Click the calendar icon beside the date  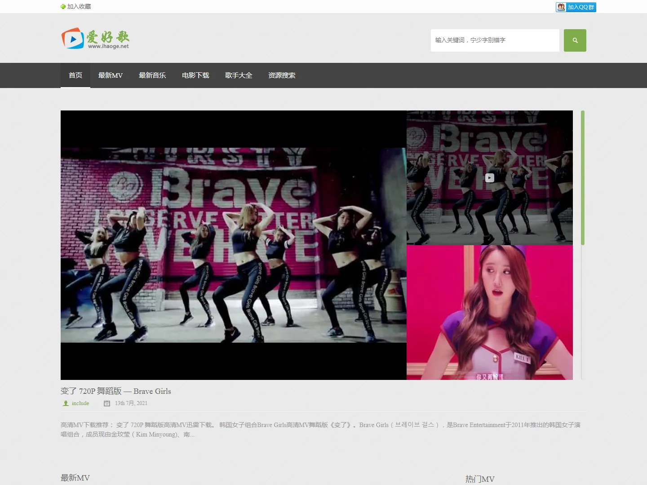(x=107, y=403)
